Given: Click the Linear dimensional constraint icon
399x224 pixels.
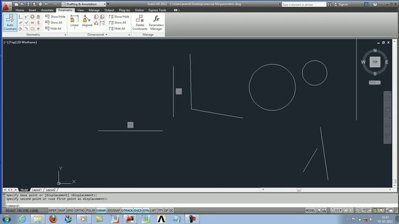Looking at the screenshot, I should 74,19.
